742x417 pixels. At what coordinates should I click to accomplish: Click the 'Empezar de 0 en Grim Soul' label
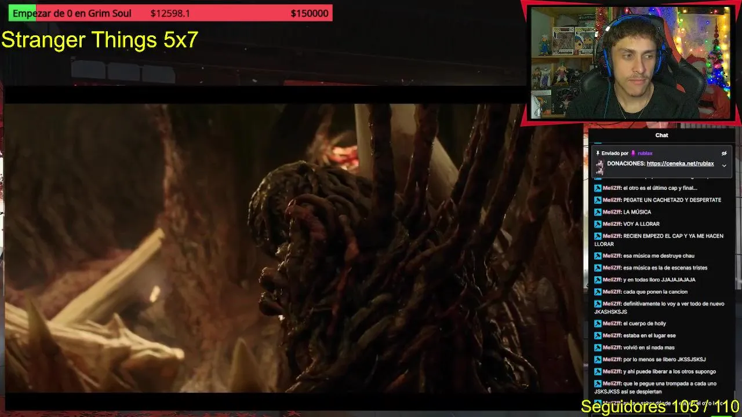pyautogui.click(x=72, y=13)
